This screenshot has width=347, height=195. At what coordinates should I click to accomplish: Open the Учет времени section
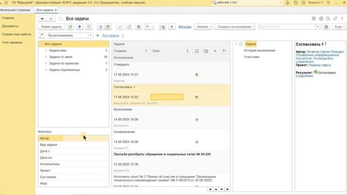pos(12,42)
